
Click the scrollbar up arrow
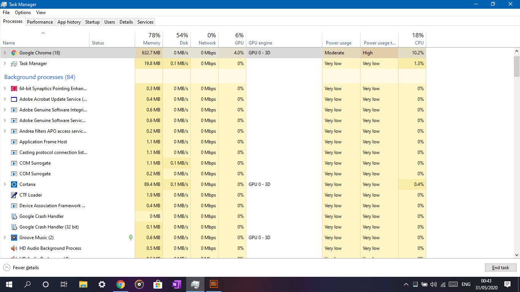pos(517,51)
